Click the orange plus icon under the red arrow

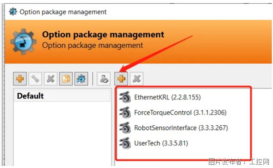click(121, 79)
